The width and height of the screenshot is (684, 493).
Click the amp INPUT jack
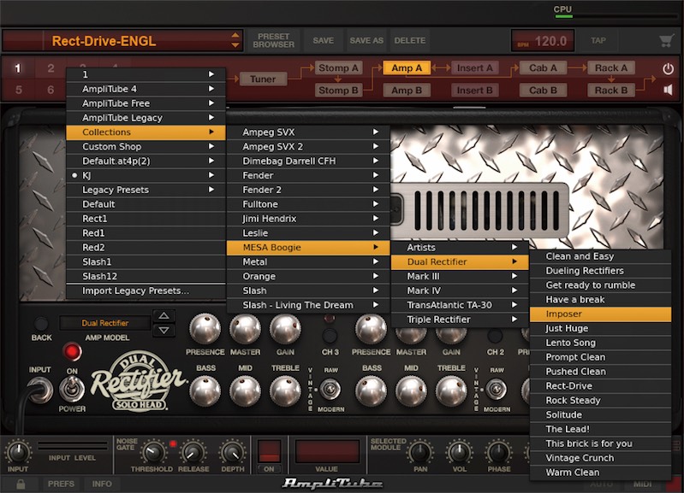[x=39, y=389]
